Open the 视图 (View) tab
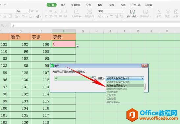Image resolution: width=180 pixels, height=124 pixels. (x=123, y=5)
